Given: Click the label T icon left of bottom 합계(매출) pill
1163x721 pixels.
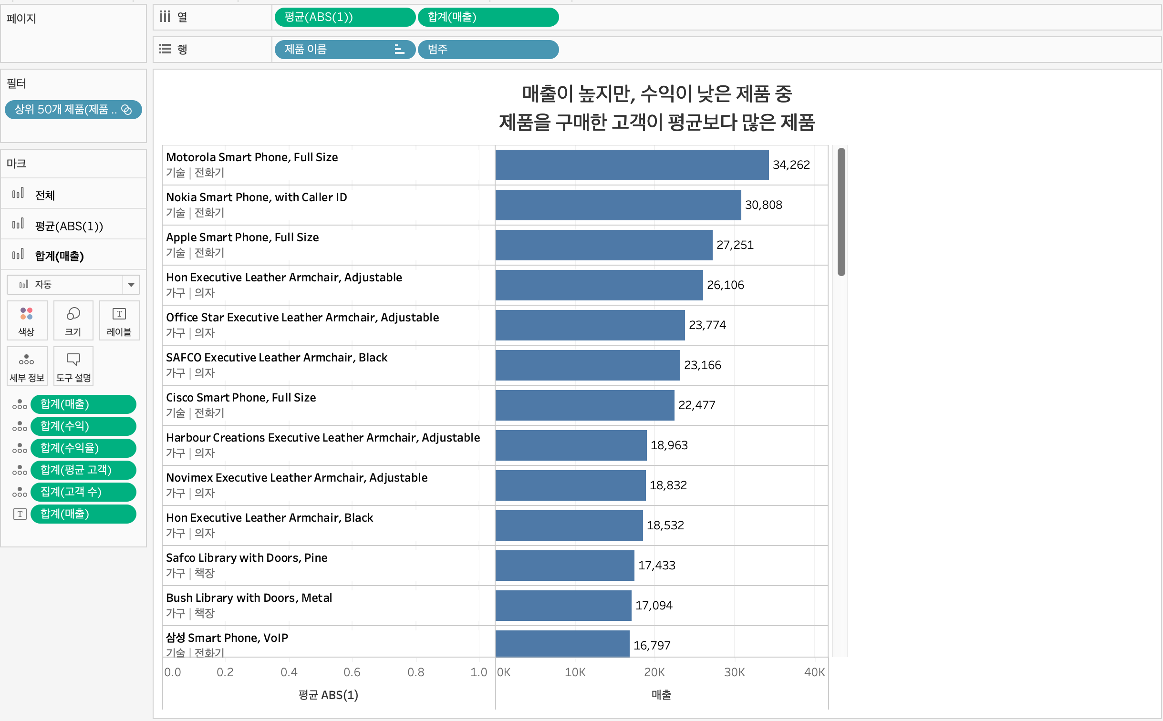Looking at the screenshot, I should tap(20, 514).
